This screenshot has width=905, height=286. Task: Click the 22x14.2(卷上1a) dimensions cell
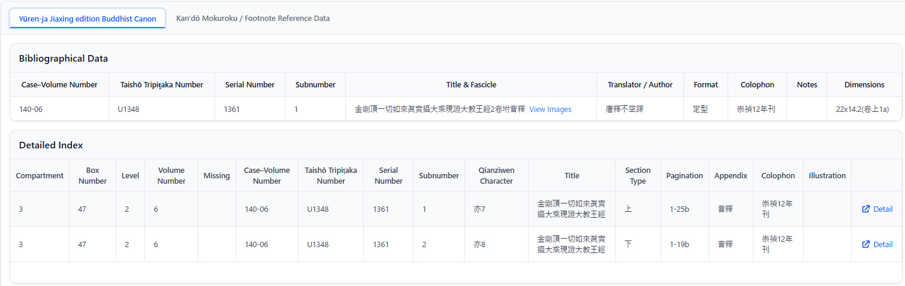(x=862, y=109)
